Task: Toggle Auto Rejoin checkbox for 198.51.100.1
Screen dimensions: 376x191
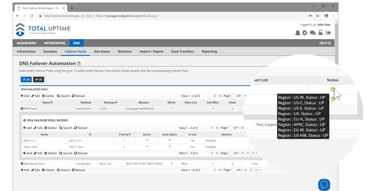Action: pos(170,147)
